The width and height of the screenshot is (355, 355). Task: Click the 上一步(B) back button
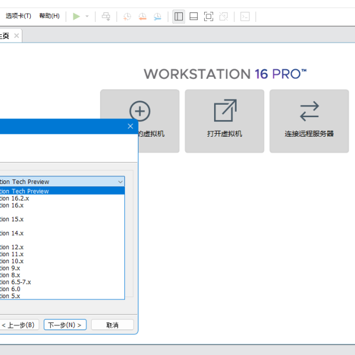click(19, 325)
